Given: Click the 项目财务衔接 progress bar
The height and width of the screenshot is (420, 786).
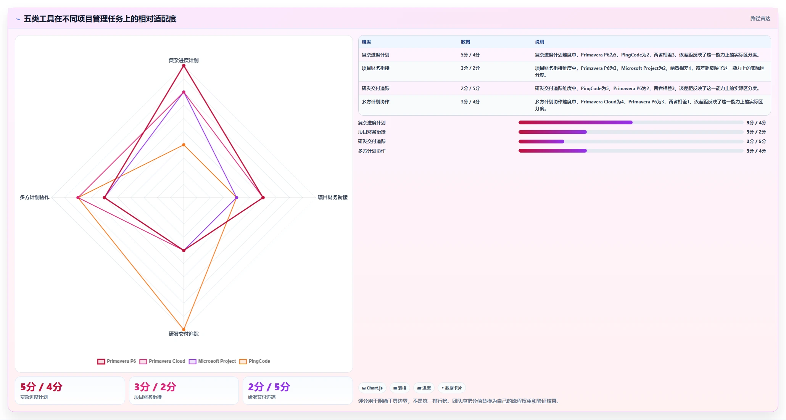Looking at the screenshot, I should [631, 132].
